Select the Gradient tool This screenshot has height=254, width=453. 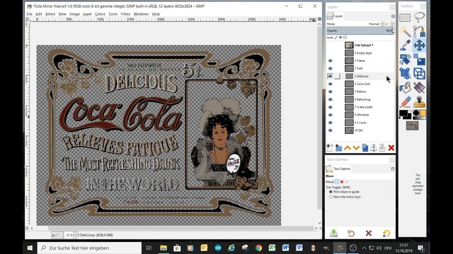coord(419,87)
